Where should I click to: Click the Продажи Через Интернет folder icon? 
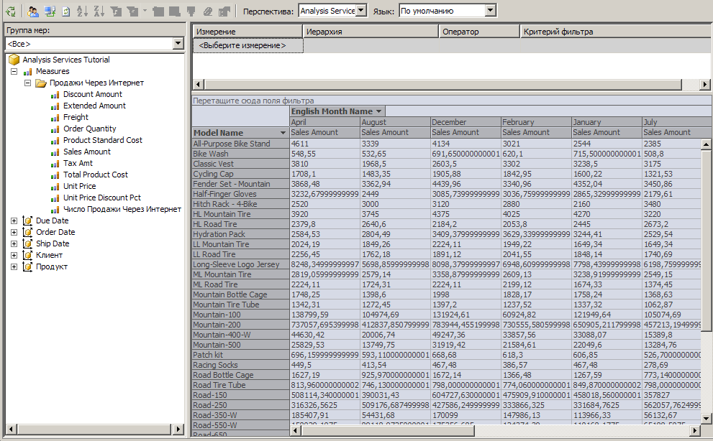(x=41, y=83)
